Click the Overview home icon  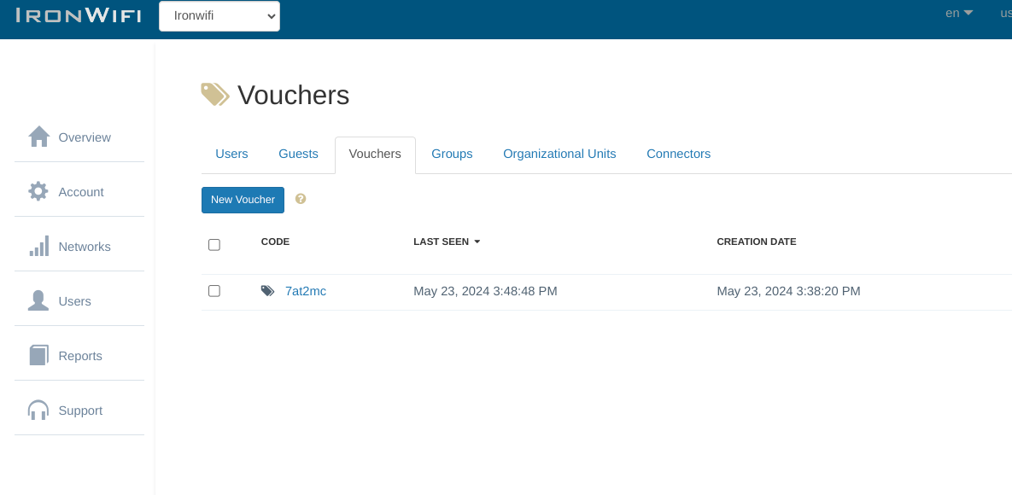38,136
